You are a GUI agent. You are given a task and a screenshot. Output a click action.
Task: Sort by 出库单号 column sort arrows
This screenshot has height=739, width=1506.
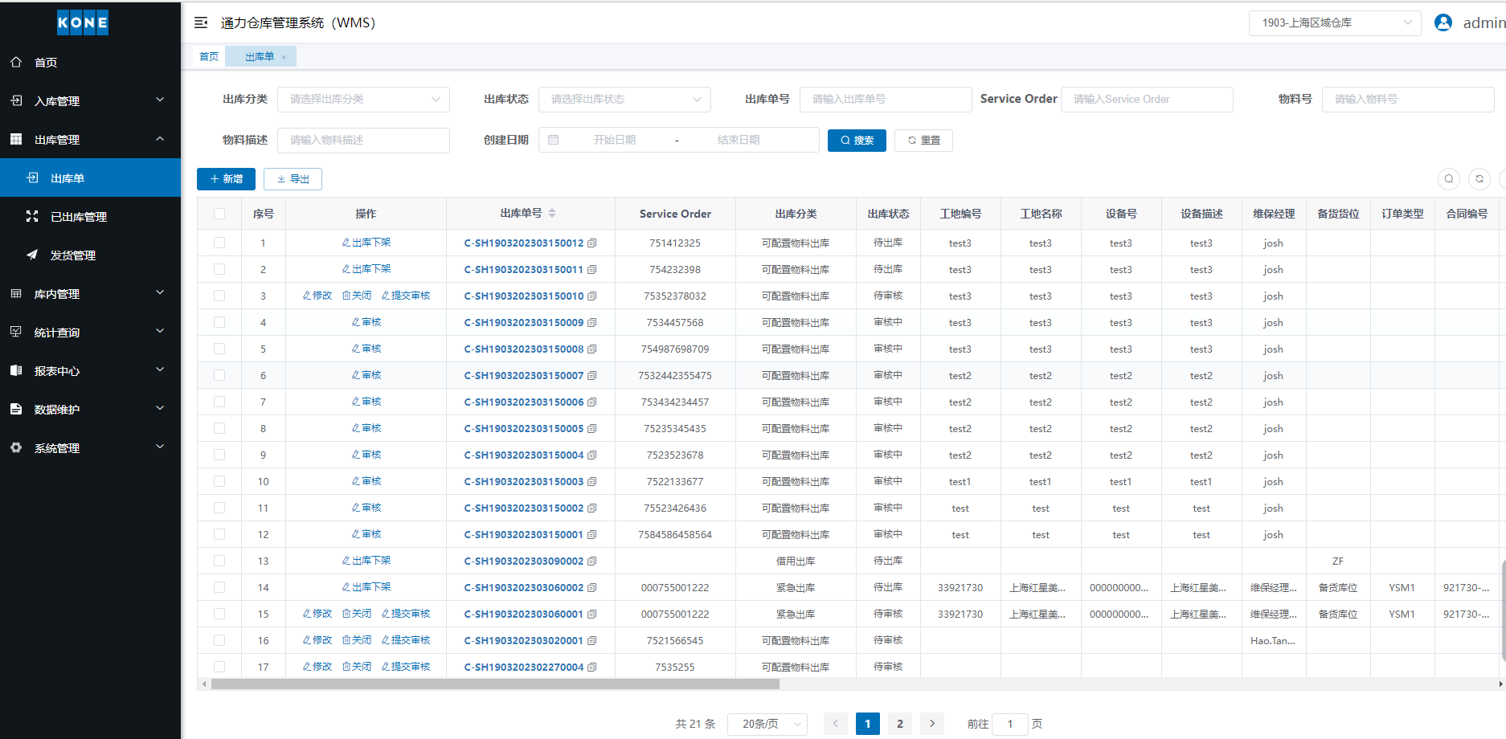click(x=552, y=213)
